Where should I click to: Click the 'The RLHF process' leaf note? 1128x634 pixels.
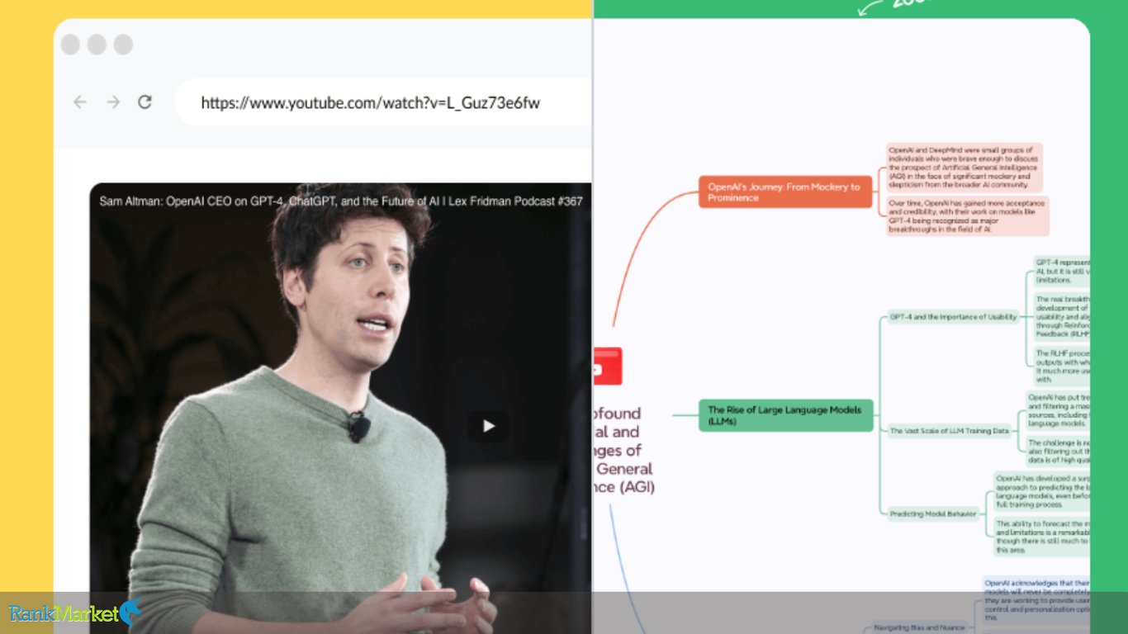(1062, 367)
